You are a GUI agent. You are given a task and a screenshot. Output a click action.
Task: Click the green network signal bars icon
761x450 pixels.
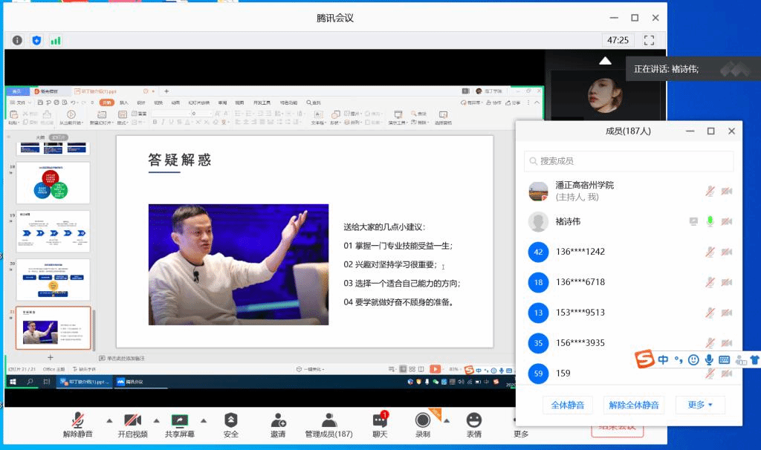tap(56, 40)
